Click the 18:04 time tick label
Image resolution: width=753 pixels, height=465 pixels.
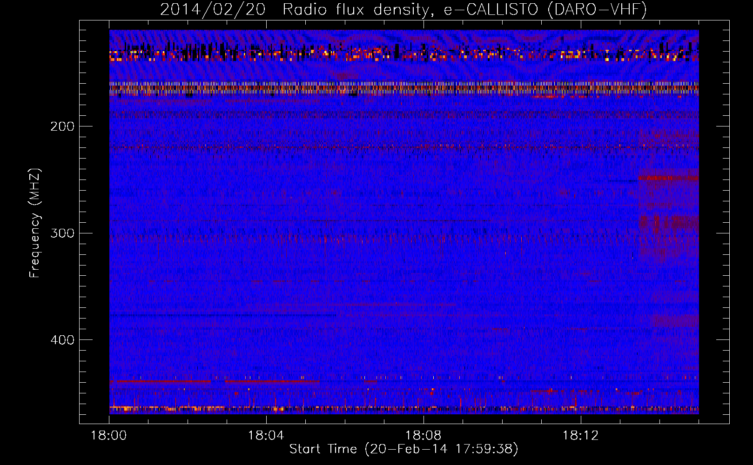266,436
